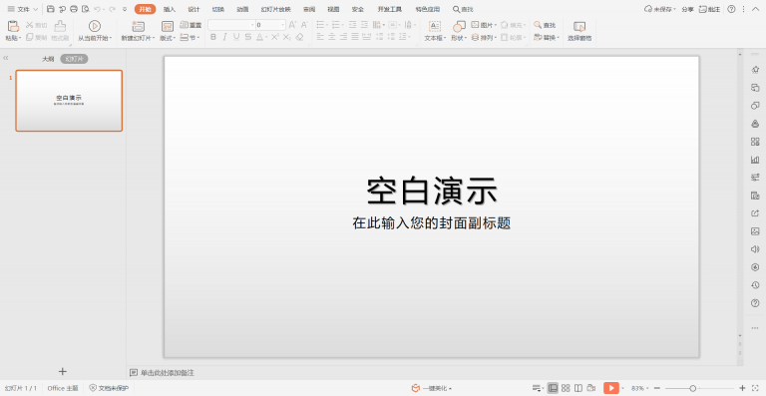Image resolution: width=766 pixels, height=396 pixels.
Task: Click the add slide plus icon under thumbnails
Action: [63, 372]
